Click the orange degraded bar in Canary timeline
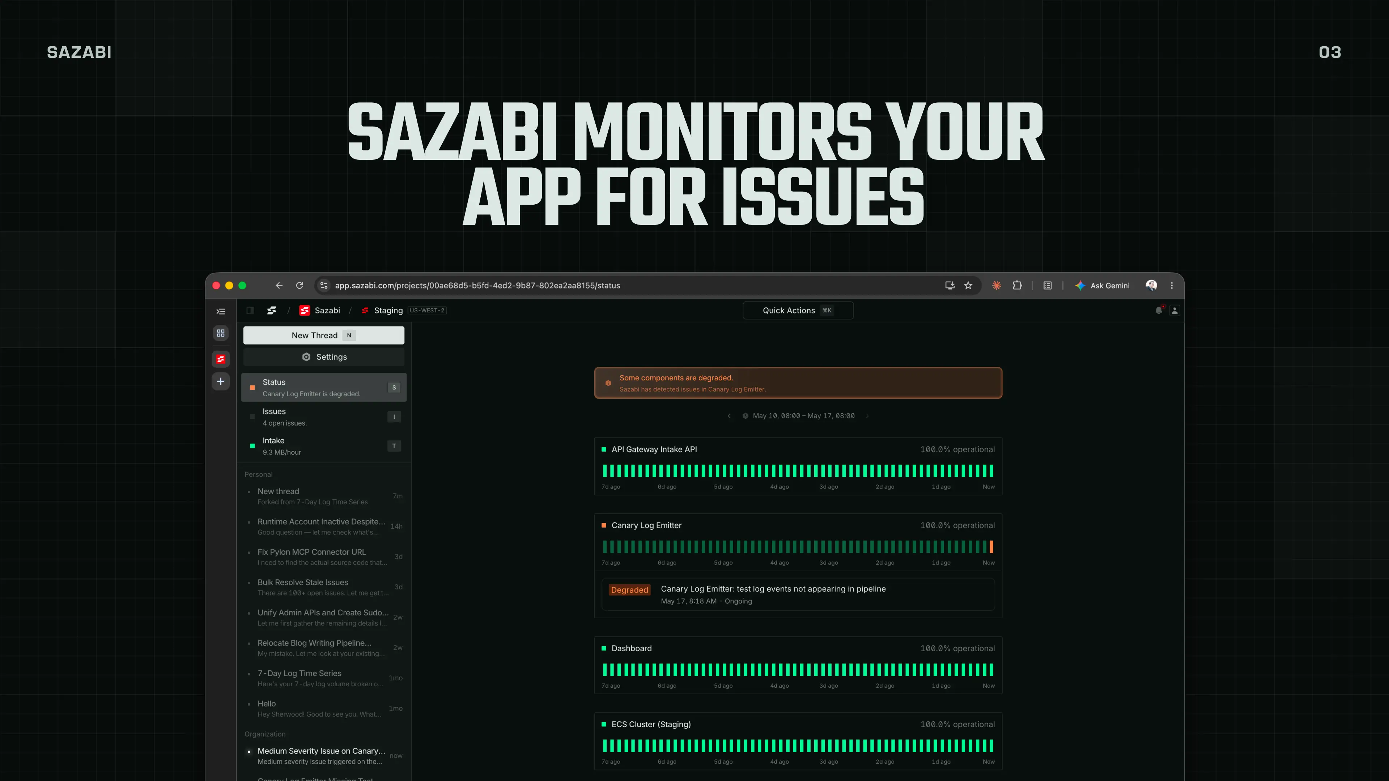The height and width of the screenshot is (781, 1389). coord(991,547)
